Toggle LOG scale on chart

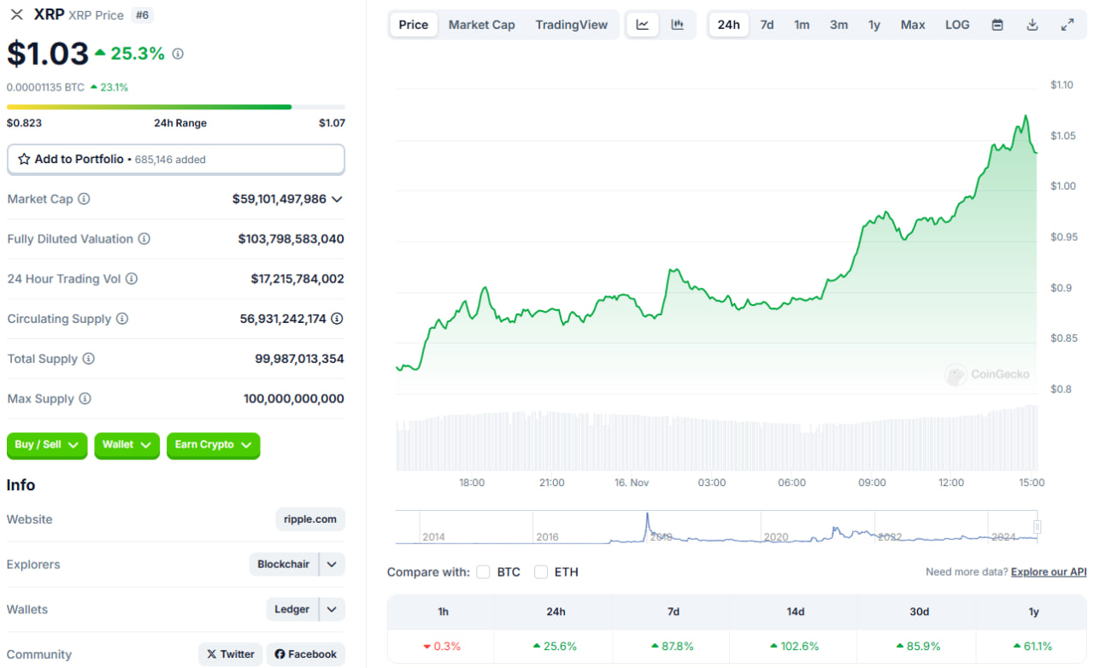click(957, 25)
